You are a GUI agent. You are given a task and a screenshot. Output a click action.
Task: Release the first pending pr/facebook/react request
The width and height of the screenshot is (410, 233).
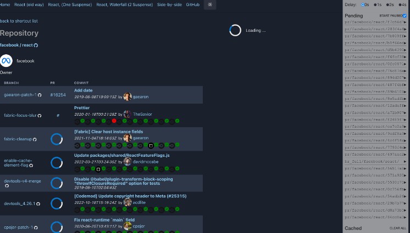376,22
